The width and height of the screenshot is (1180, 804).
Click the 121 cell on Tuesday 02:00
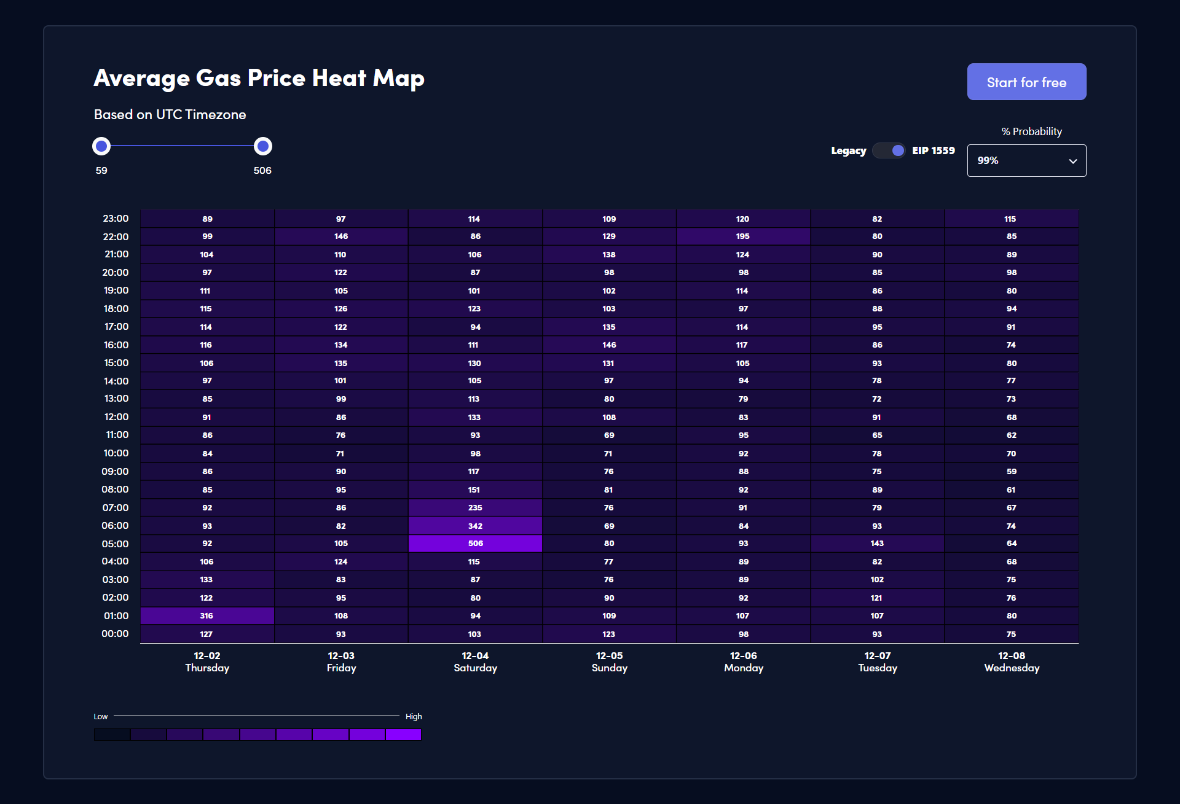point(877,598)
